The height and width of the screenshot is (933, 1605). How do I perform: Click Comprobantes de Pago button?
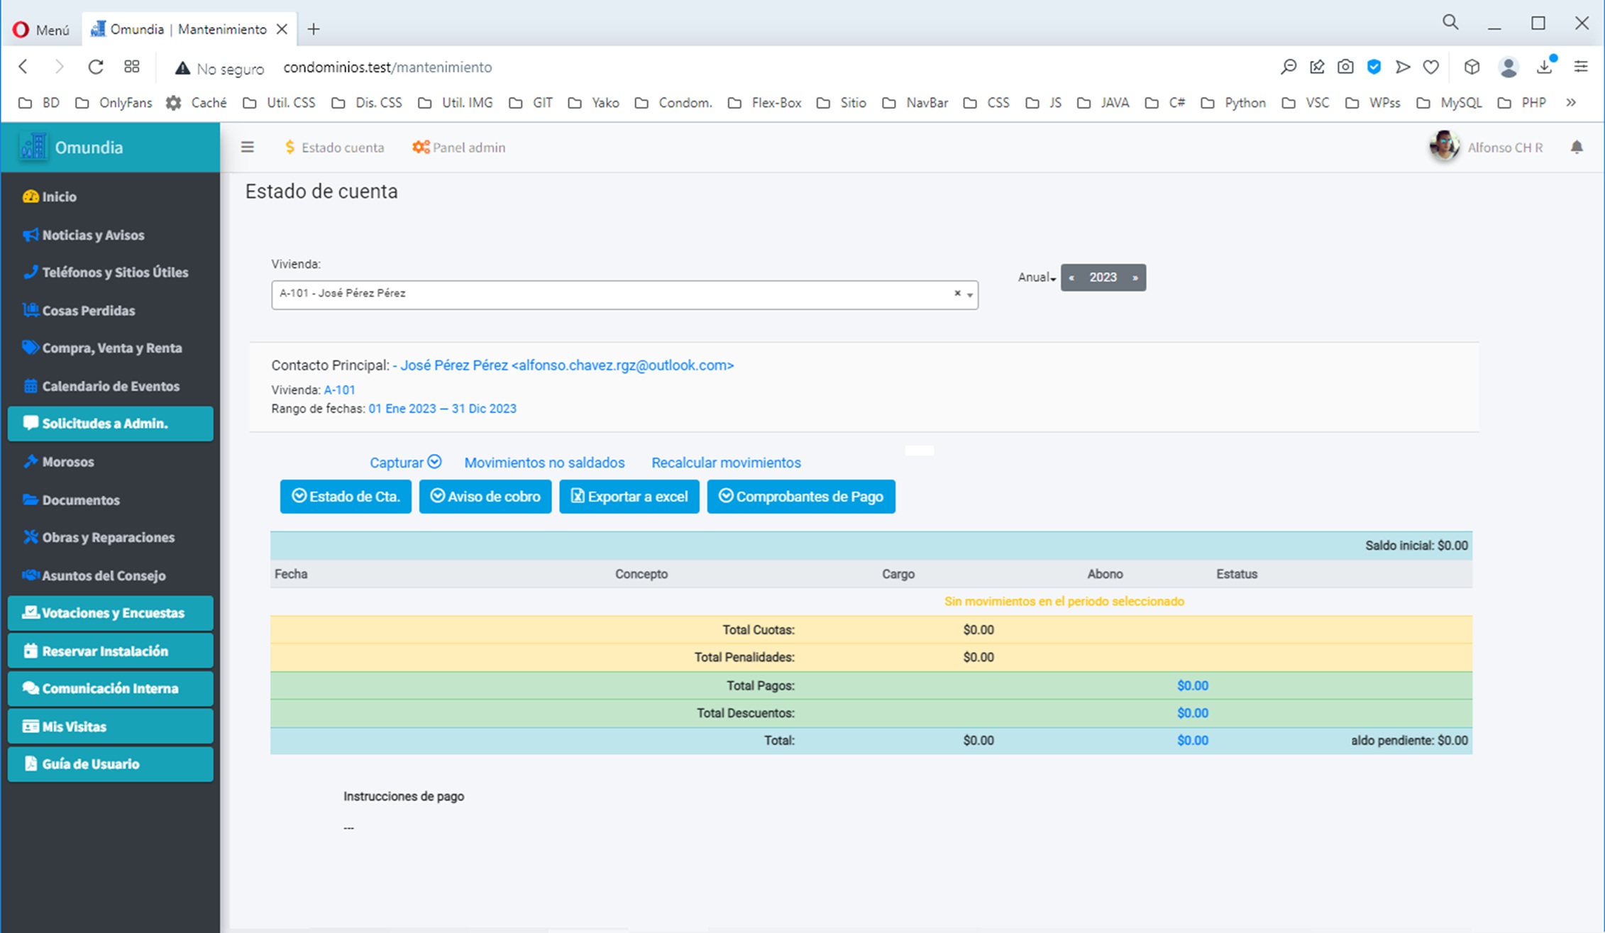(801, 497)
